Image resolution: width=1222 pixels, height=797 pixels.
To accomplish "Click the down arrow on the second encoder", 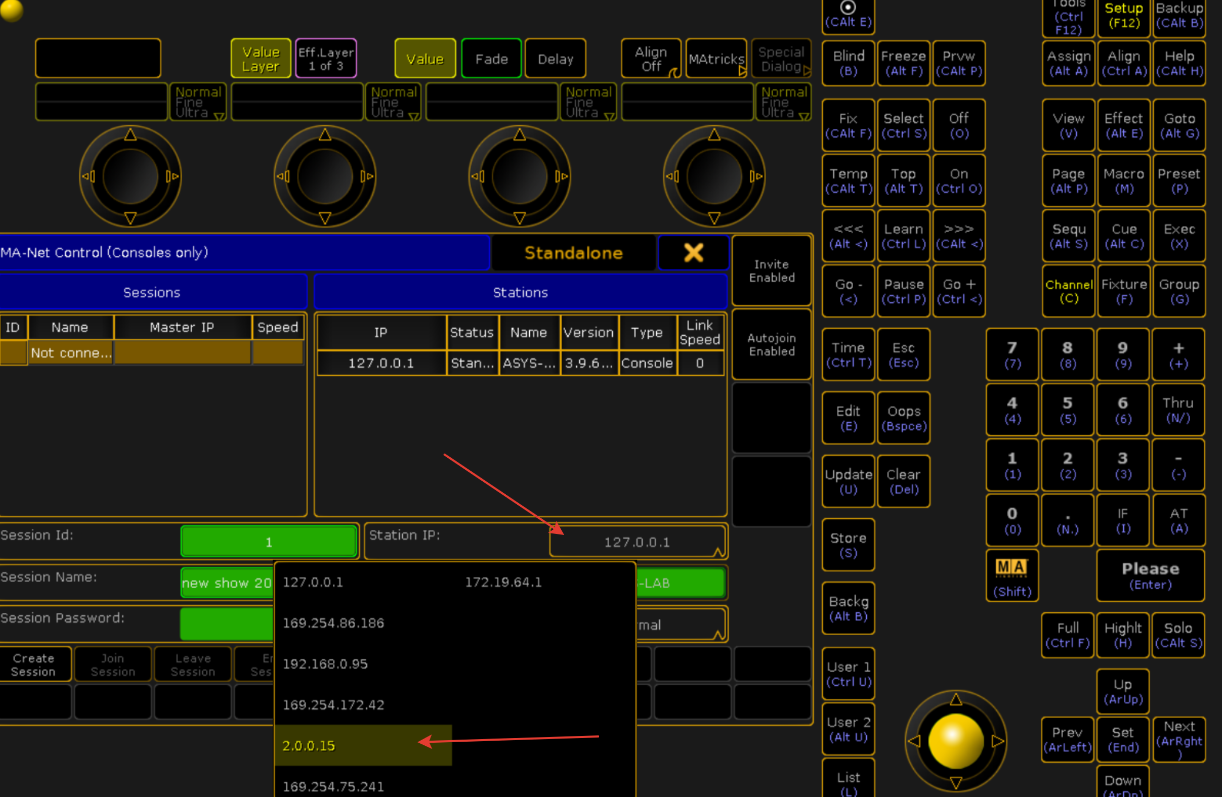I will [x=325, y=218].
